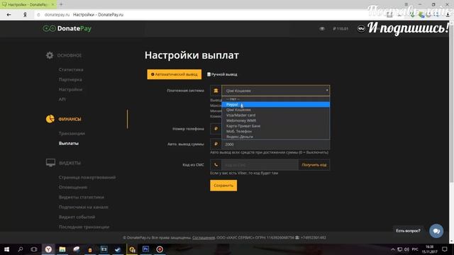454x255 pixels.
Task: Click the gear icon beside Основное
Action: tap(50, 55)
